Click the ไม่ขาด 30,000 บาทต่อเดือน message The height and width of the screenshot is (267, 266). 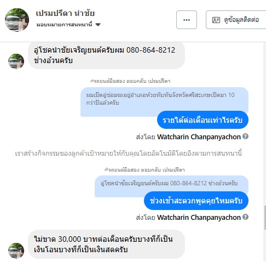tap(106, 244)
